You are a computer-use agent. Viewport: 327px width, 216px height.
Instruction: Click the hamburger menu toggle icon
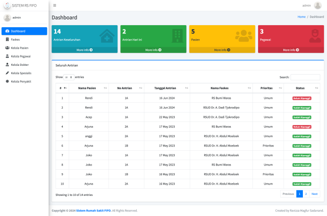click(x=55, y=5)
